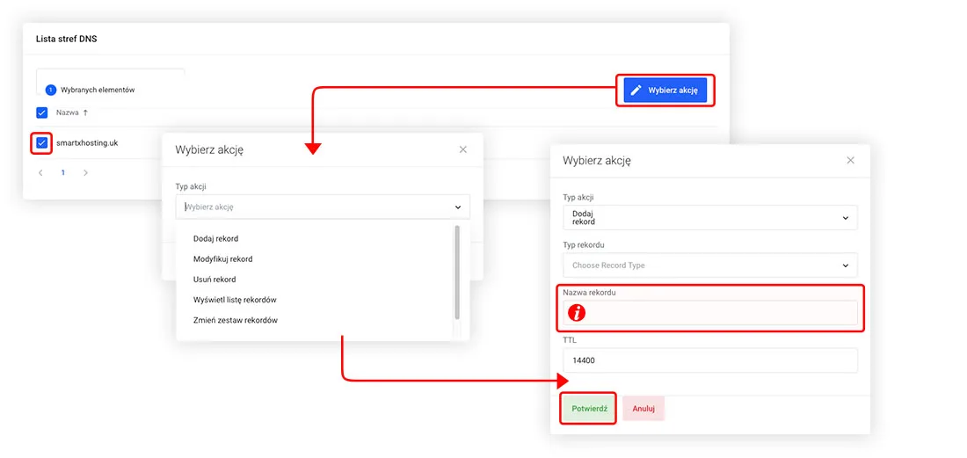Click the Wybierz akcję blue button
The width and height of the screenshot is (967, 458).
[x=665, y=91]
